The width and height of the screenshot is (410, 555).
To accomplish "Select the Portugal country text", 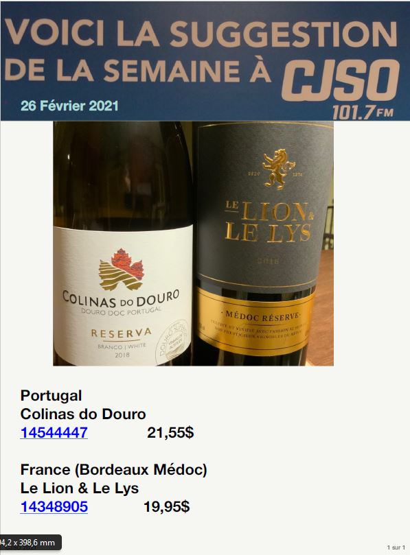I will 51,395.
